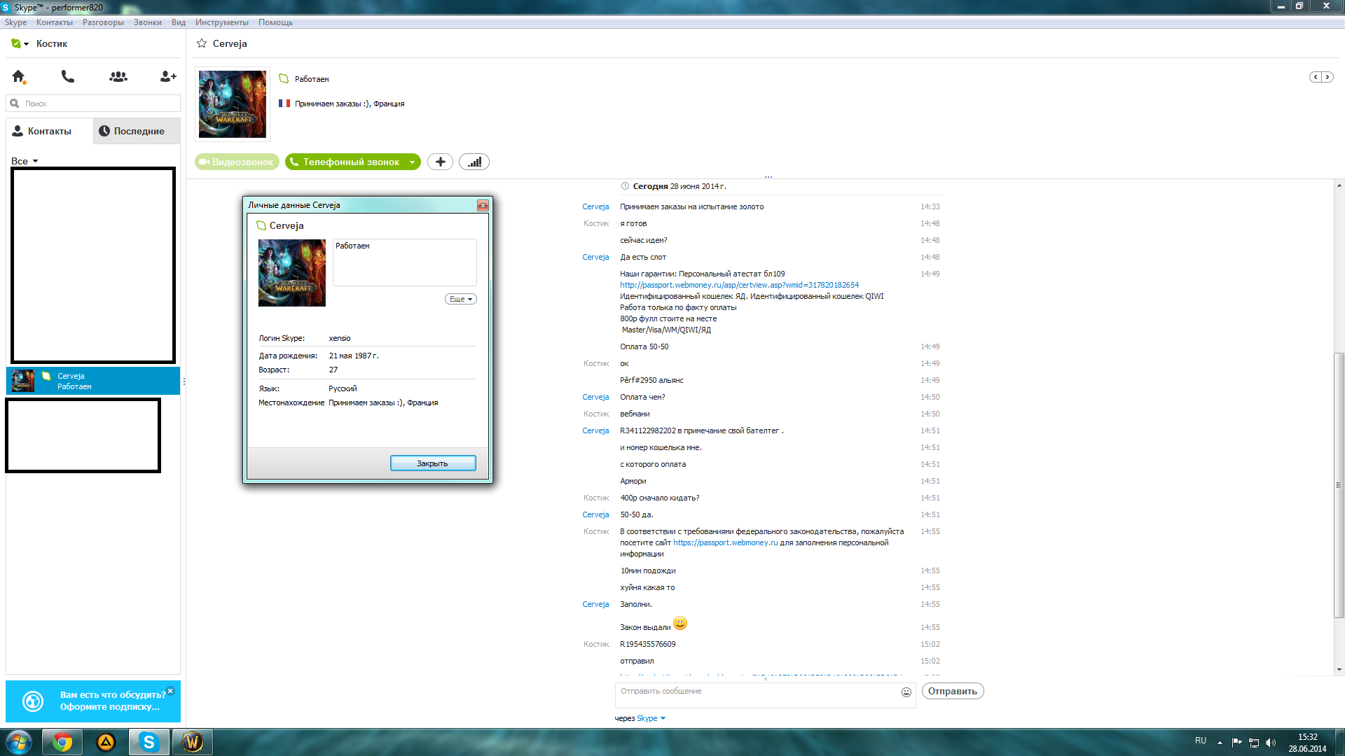
Task: Click the chat scrollbar down arrow
Action: pos(1339,669)
